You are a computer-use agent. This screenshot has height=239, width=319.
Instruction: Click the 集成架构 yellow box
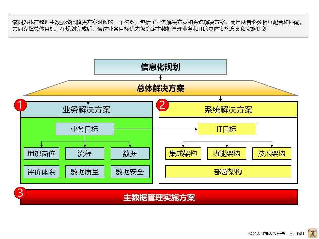tap(183, 154)
